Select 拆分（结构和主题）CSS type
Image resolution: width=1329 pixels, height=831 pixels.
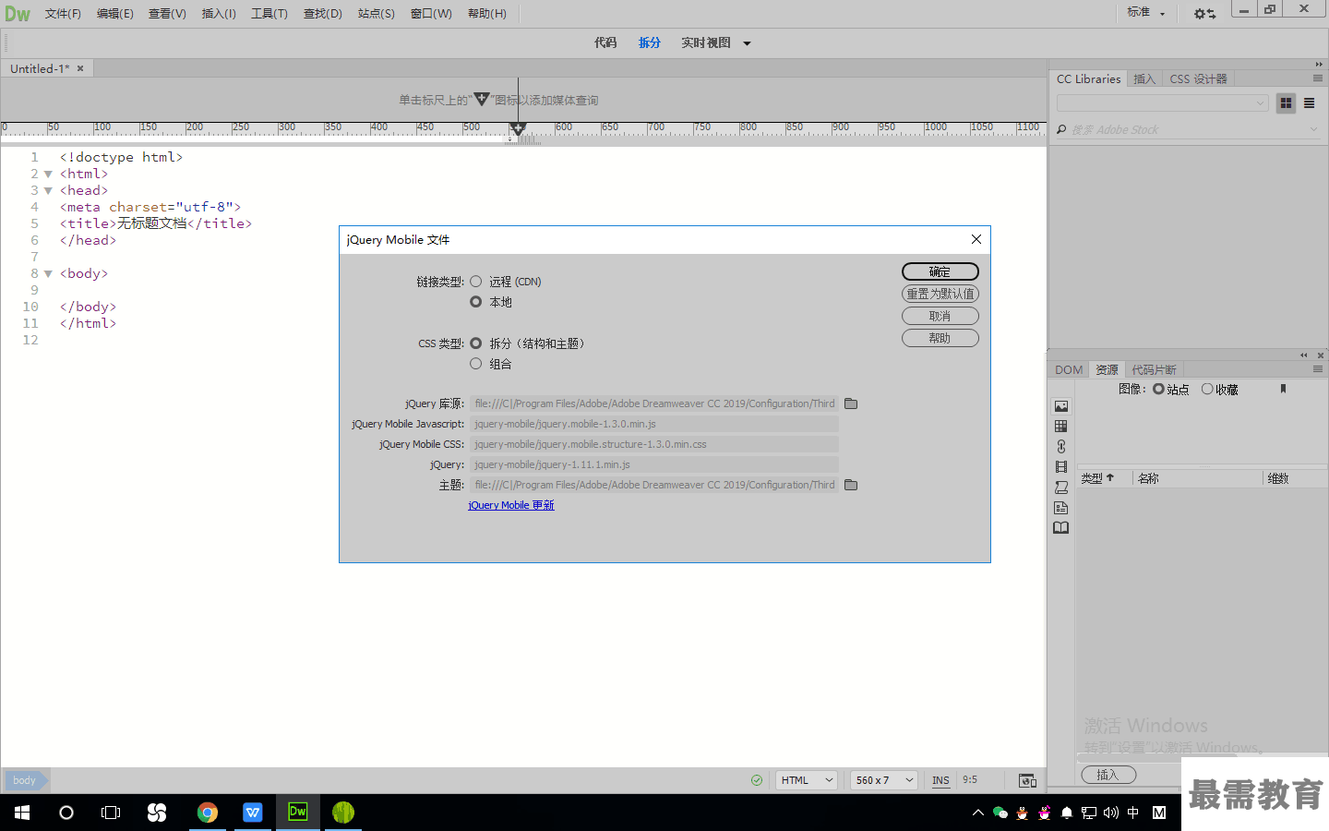point(476,343)
